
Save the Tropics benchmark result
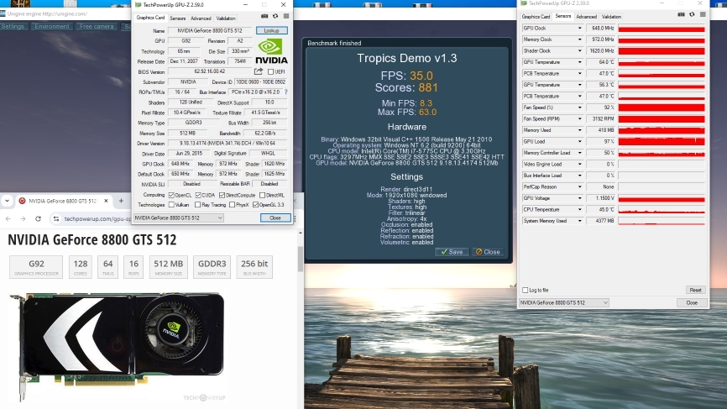tap(452, 252)
